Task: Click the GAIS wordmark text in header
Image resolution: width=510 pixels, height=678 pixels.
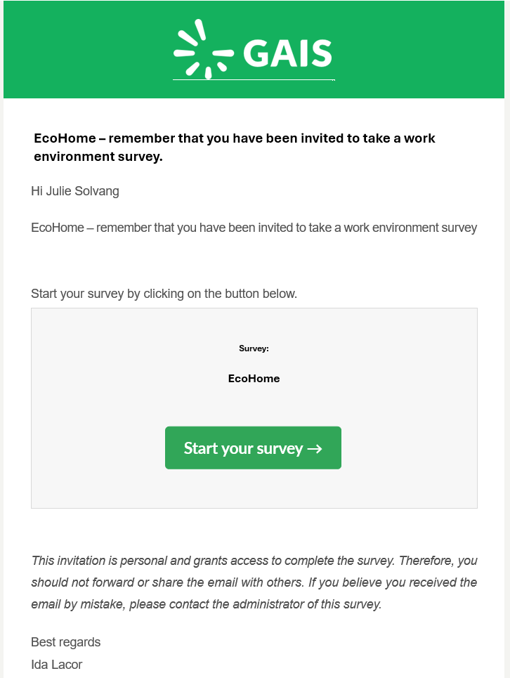Action: click(287, 53)
